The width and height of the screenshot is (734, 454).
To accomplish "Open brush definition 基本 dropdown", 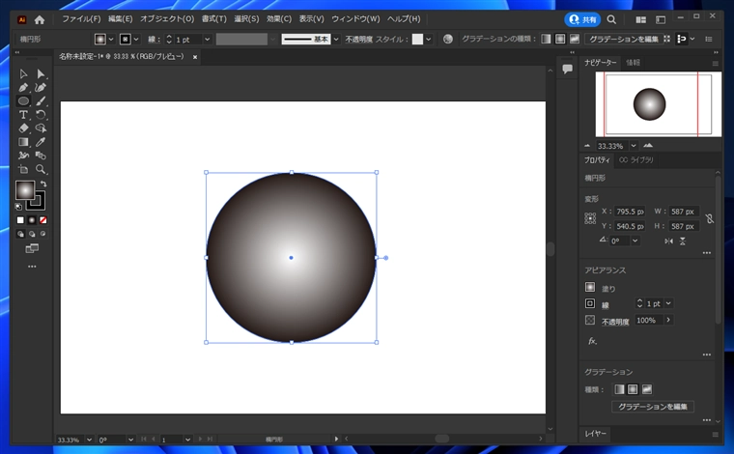I will (x=336, y=40).
